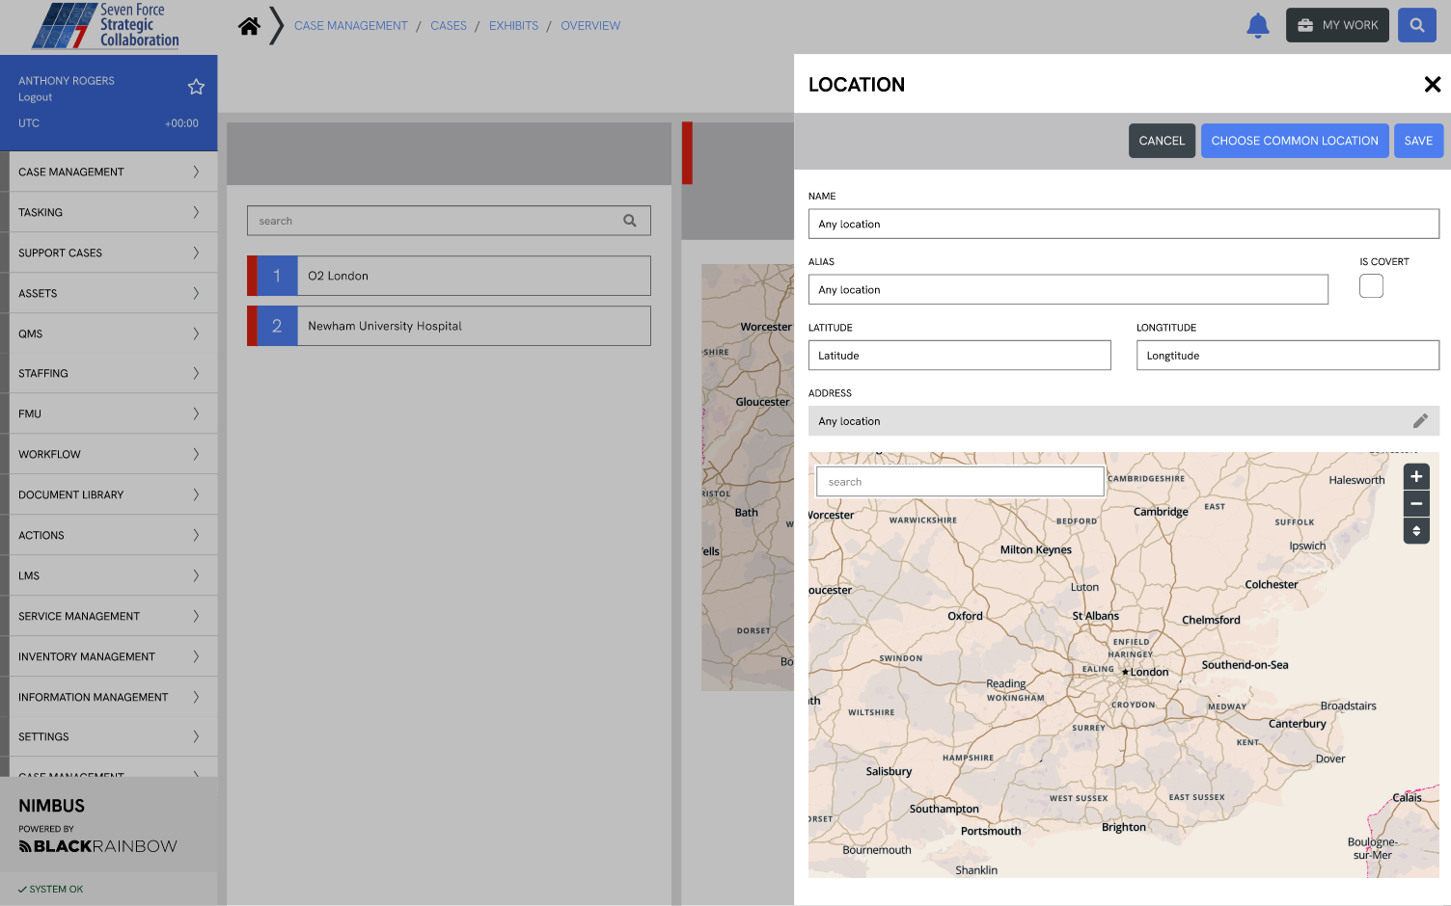Zoom in on the map with plus icon

[1415, 476]
